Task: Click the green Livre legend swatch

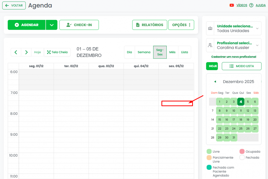Action: 209,151
